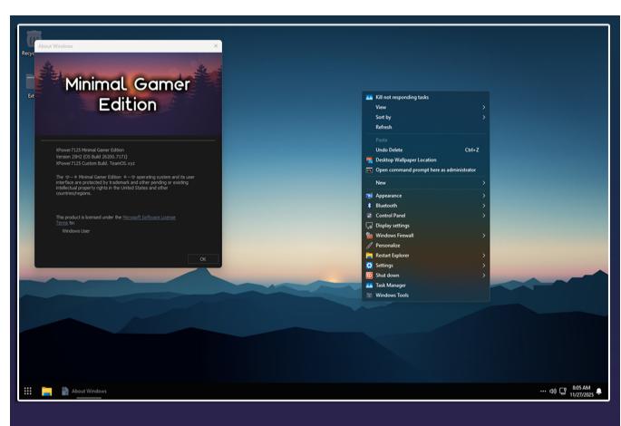Viewport: 621px width, 426px height.
Task: Open the Microsoft Software License Terms link
Action: (149, 218)
